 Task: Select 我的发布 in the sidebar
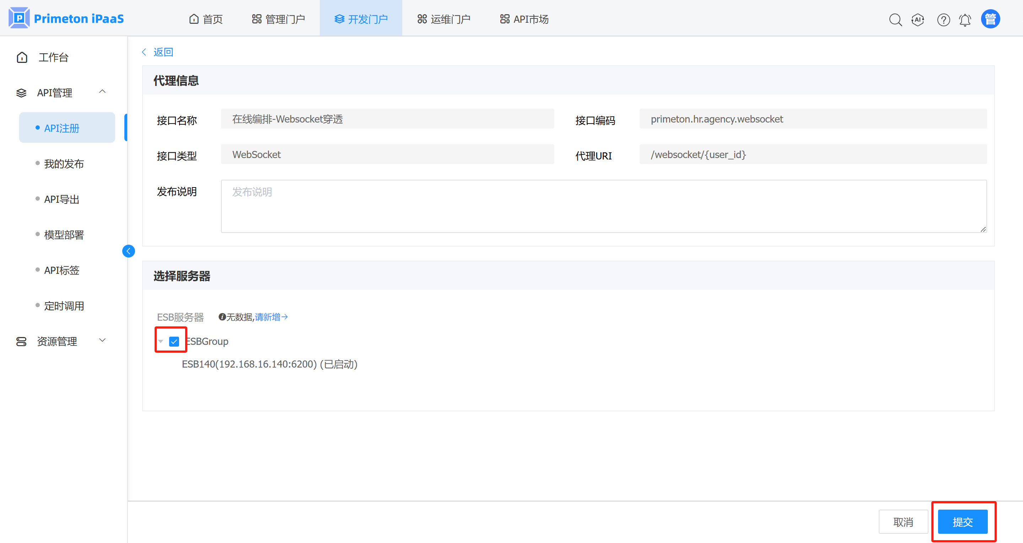64,163
